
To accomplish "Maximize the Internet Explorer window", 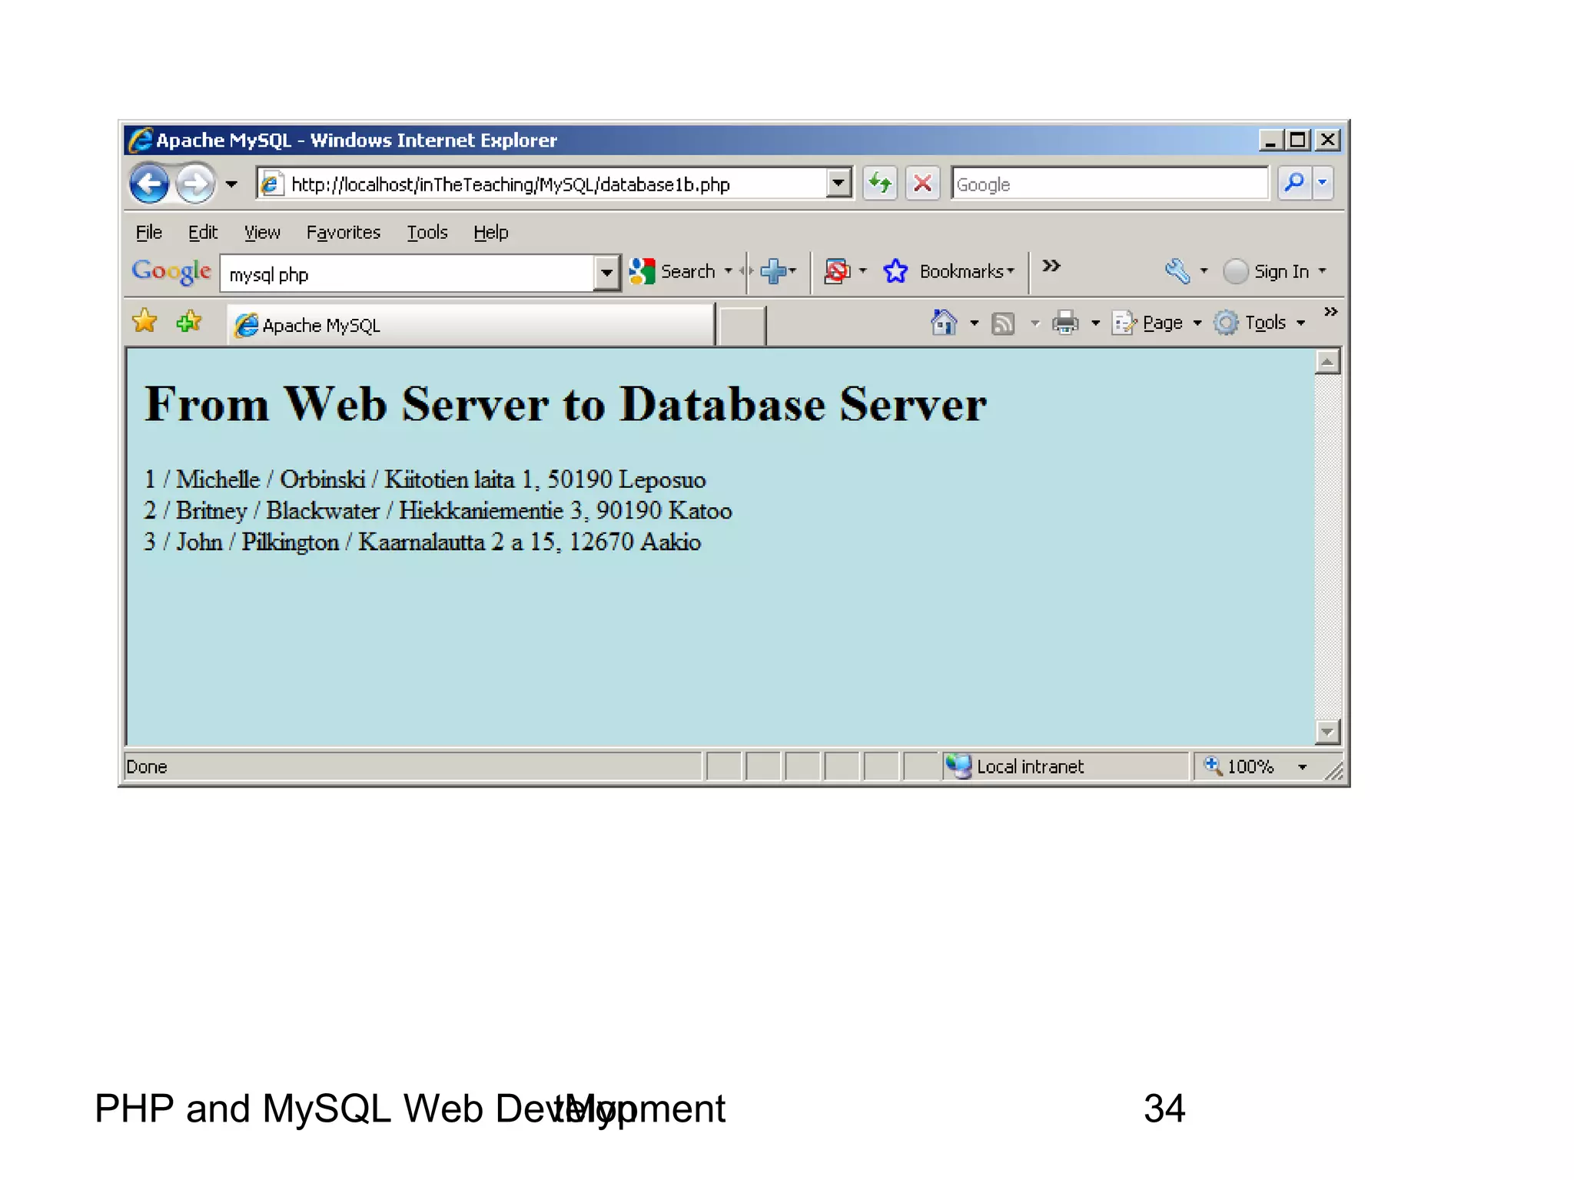I will pyautogui.click(x=1298, y=140).
